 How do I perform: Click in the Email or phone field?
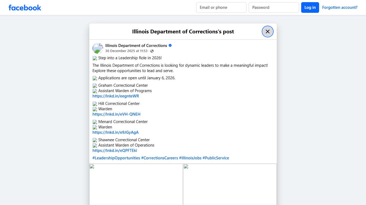coord(221,7)
